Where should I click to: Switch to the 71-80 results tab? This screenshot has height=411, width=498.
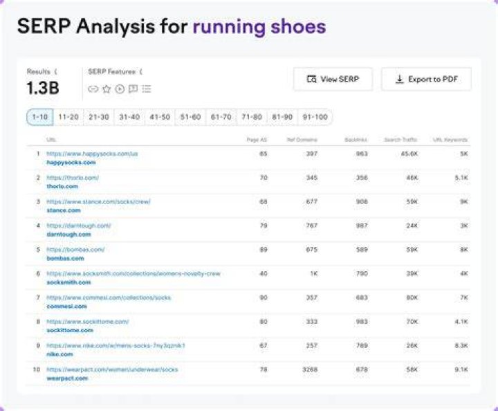click(x=252, y=117)
